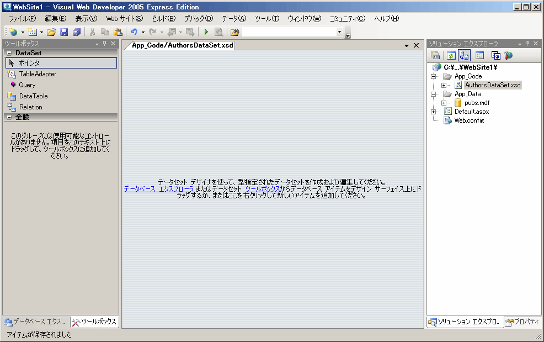Save the current file with the floppy icon
This screenshot has width=544, height=342.
tap(64, 32)
